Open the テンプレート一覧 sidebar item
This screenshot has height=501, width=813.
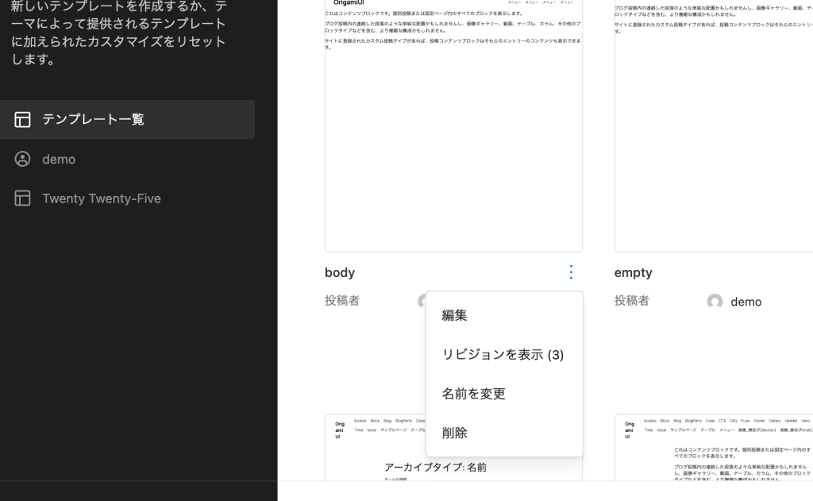click(127, 119)
